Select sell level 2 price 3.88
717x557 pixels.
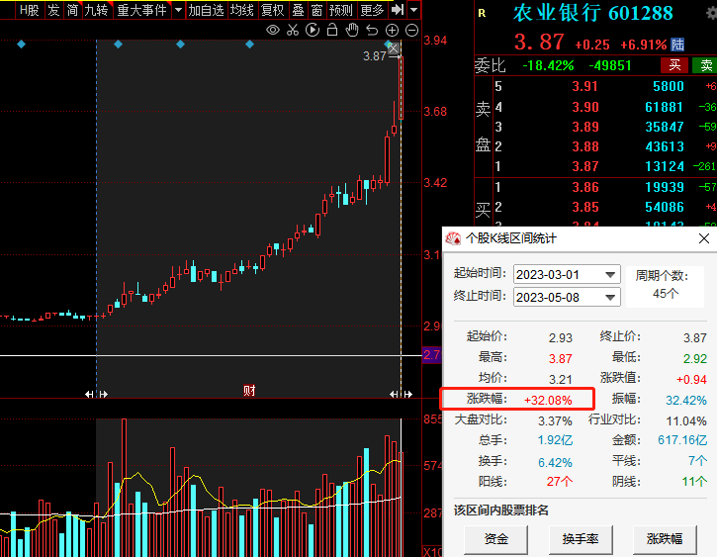[x=584, y=146]
